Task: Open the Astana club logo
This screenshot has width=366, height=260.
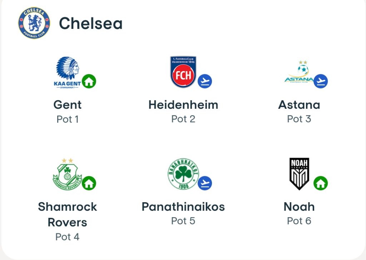Action: point(299,70)
